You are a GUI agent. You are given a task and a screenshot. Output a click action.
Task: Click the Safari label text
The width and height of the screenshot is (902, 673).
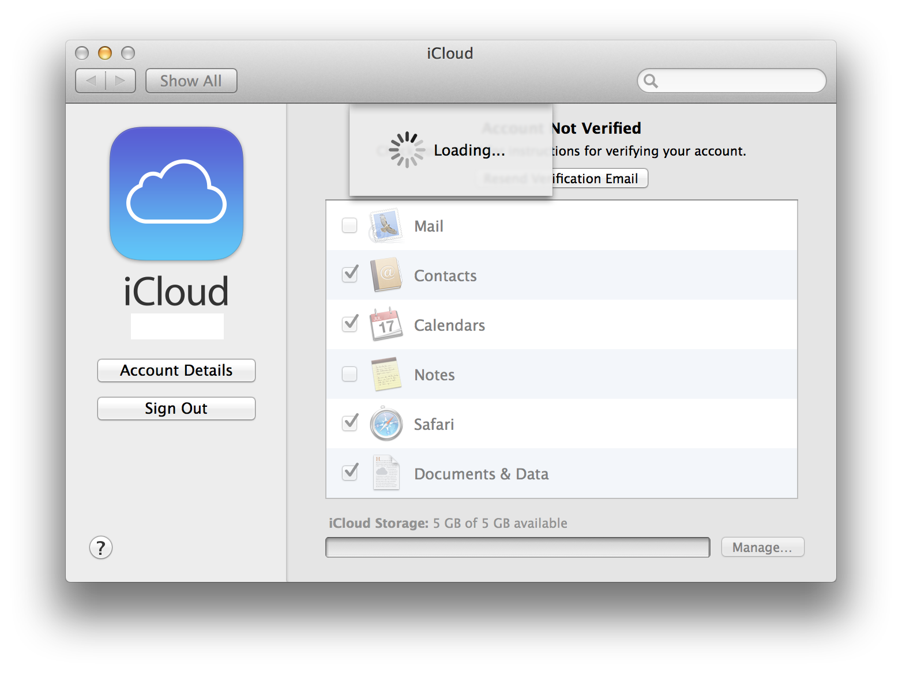click(434, 425)
